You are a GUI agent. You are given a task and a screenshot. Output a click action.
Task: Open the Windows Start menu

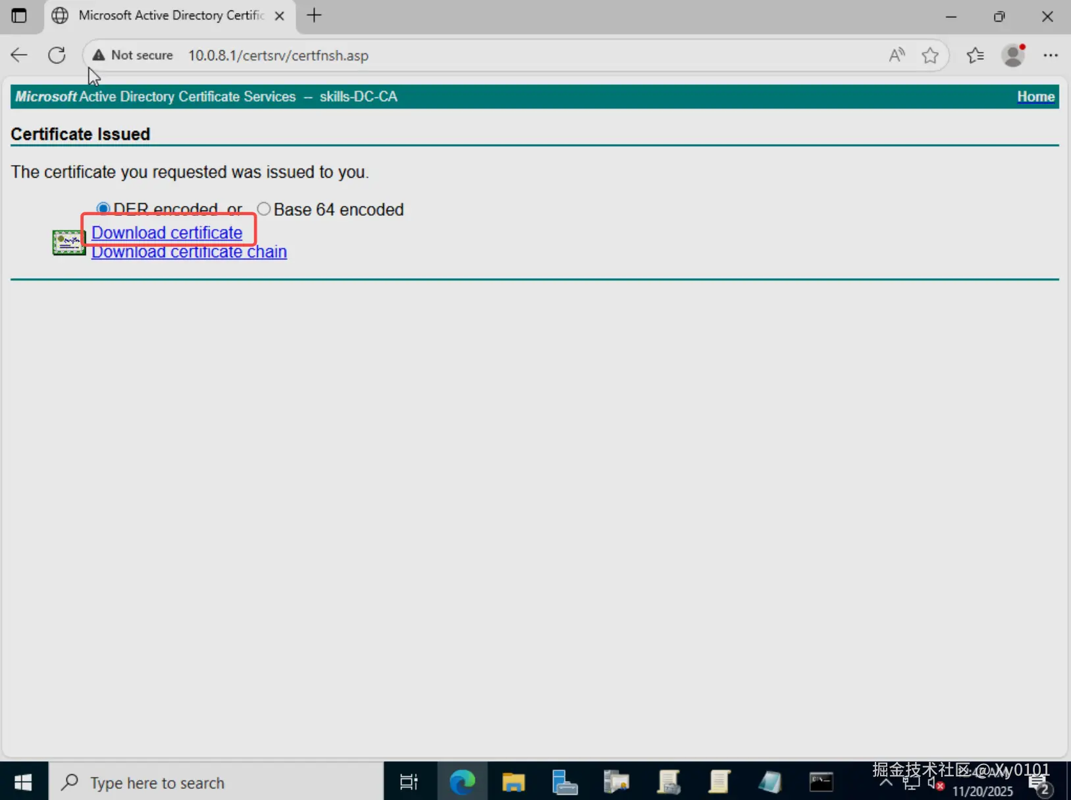point(24,782)
